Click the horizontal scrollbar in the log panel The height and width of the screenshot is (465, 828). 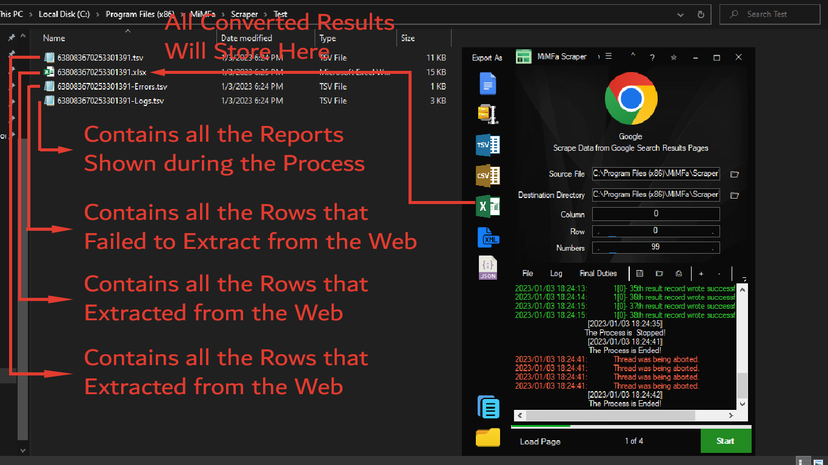tap(610, 416)
